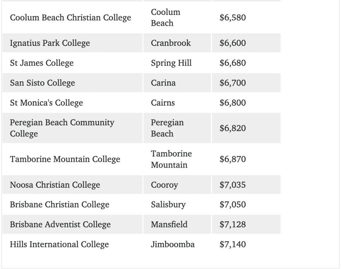Select Hills International College name
This screenshot has width=341, height=269.
pyautogui.click(x=59, y=244)
